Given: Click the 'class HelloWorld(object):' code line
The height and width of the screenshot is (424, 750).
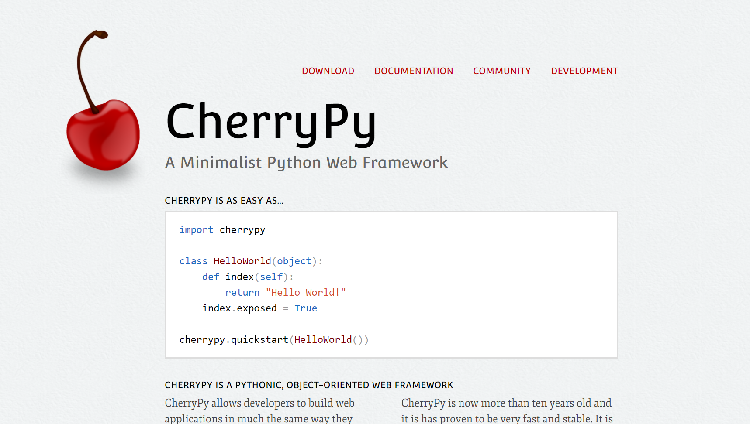Looking at the screenshot, I should [251, 261].
